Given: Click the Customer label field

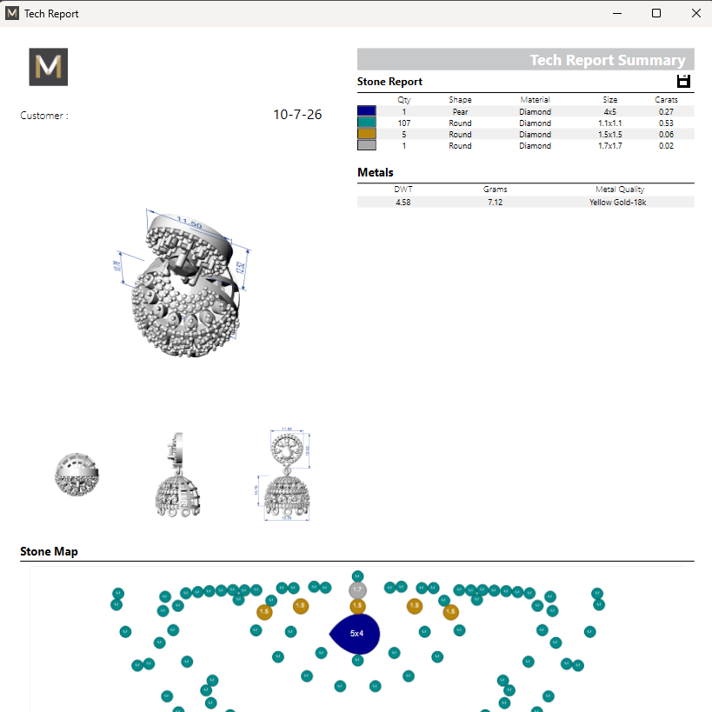Looking at the screenshot, I should [44, 116].
